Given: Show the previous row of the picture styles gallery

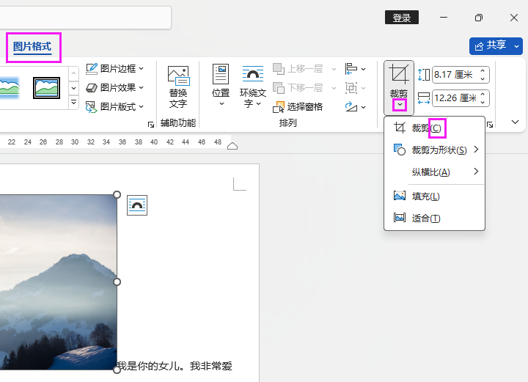Looking at the screenshot, I should (73, 74).
